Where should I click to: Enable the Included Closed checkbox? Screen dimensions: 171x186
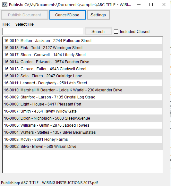point(116,32)
